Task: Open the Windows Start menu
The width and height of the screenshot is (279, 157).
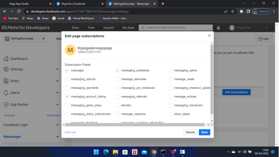Action: pos(96,152)
